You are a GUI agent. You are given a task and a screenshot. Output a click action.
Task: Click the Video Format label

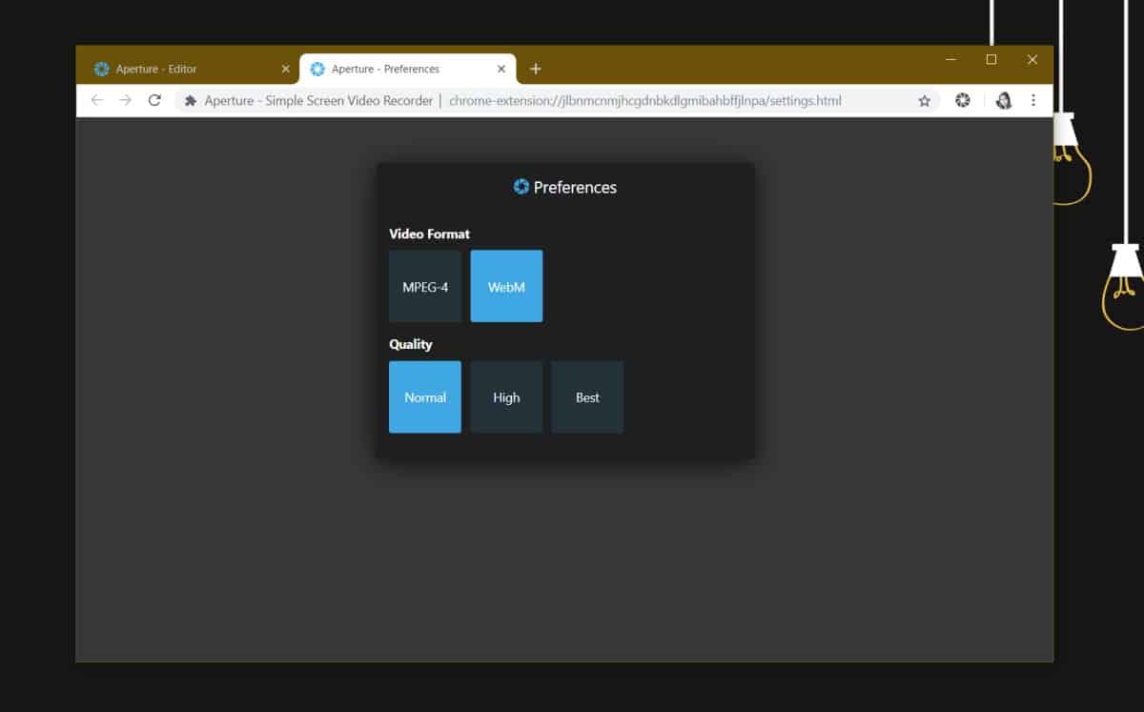(429, 234)
